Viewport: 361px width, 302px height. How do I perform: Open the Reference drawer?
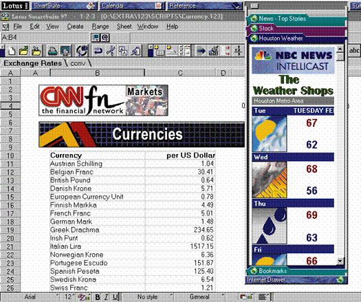[x=205, y=6]
